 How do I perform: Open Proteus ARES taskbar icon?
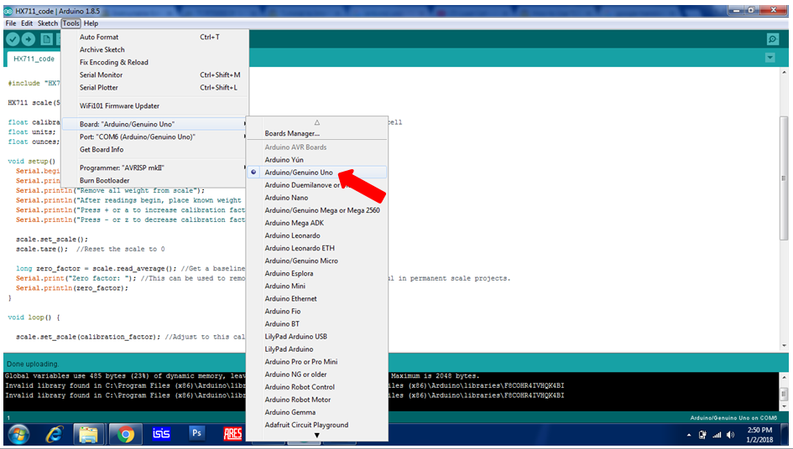pos(232,433)
